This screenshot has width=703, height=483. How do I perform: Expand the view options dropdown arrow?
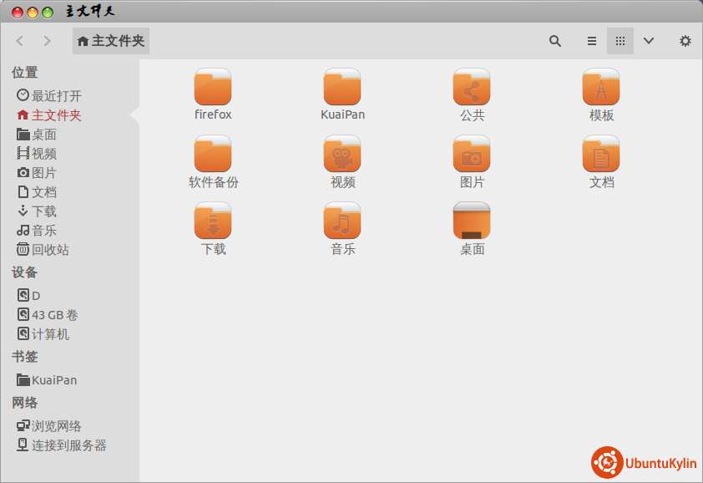pos(648,41)
